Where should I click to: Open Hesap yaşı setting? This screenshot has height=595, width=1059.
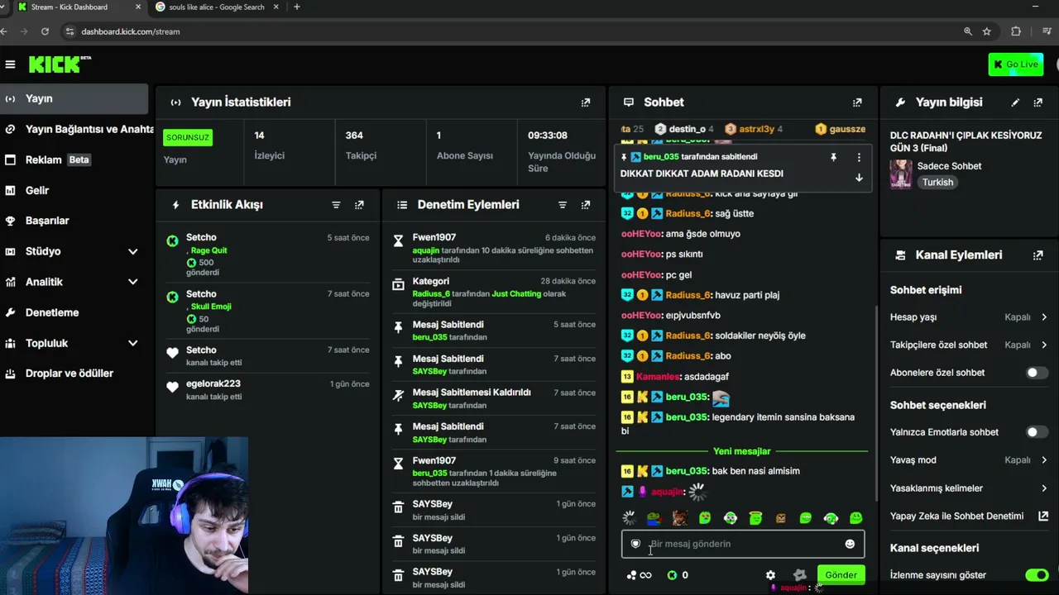pos(969,317)
